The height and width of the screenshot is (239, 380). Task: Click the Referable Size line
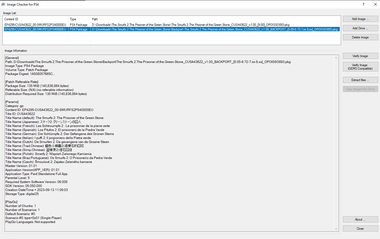click(39, 90)
